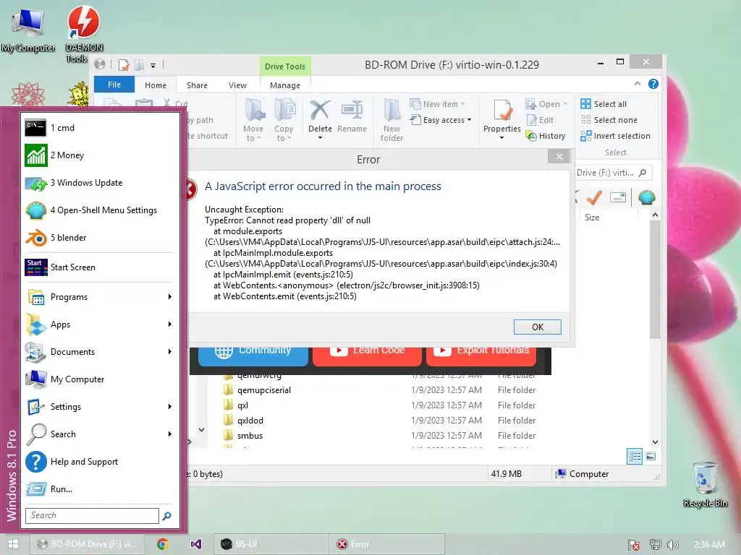Expand the Documents submenu
Screen dimensions: 741x555
[x=101, y=352]
